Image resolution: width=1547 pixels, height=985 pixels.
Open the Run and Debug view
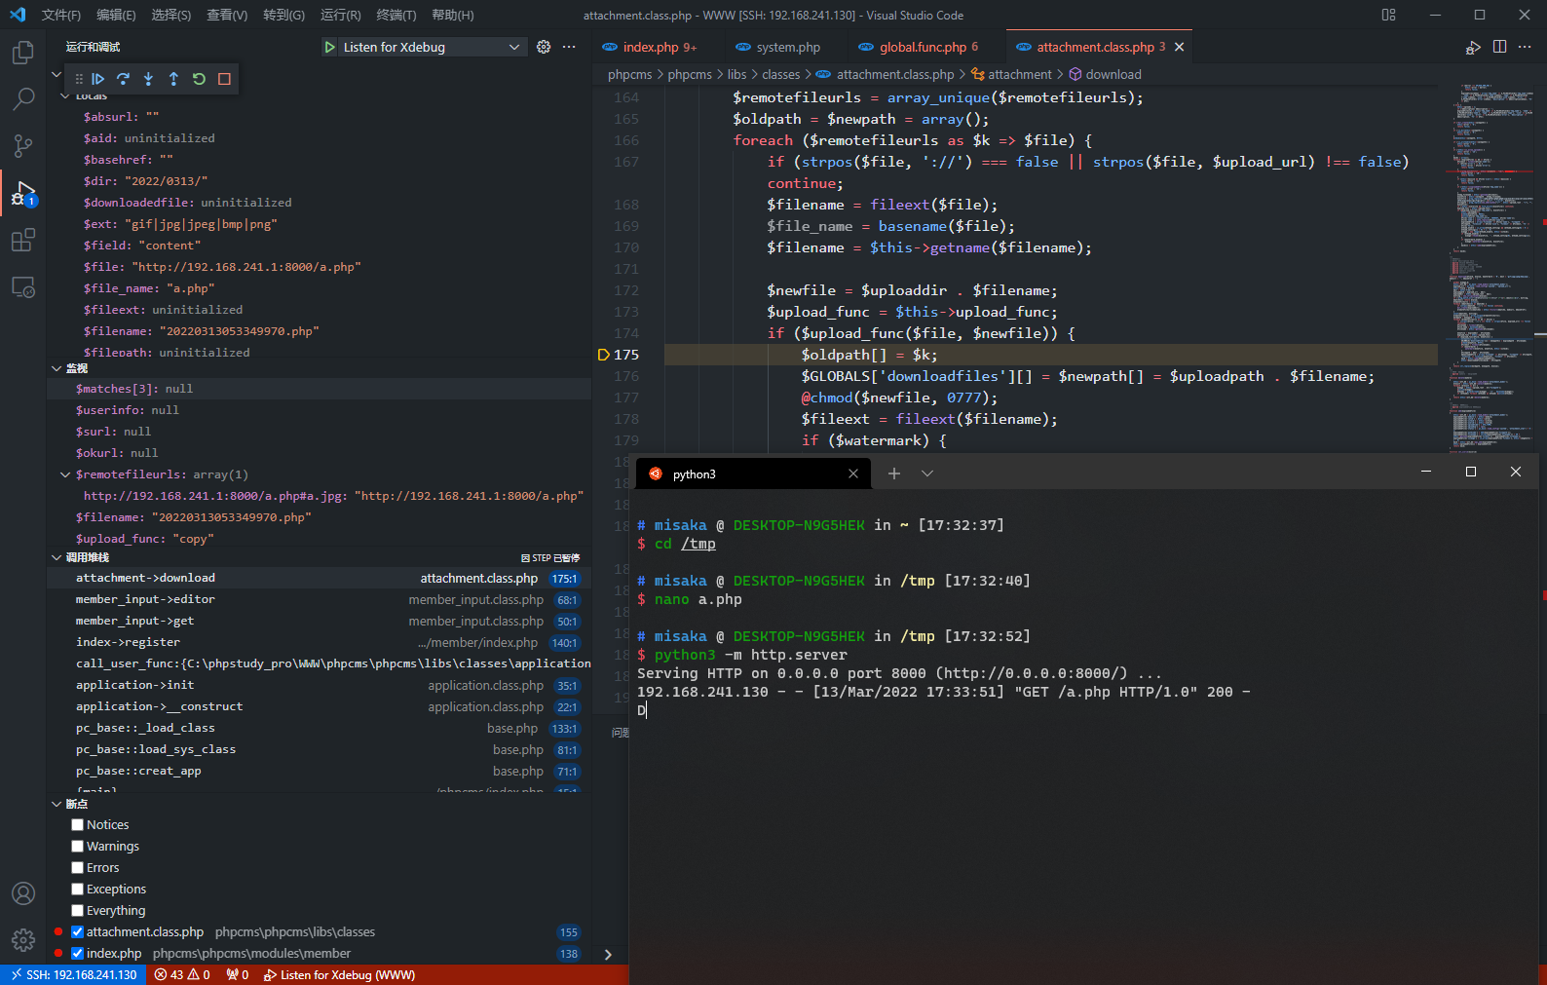click(x=23, y=193)
